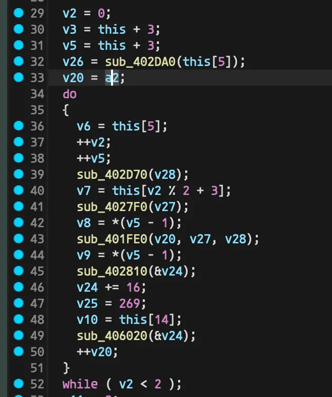332x397 pixels.
Task: Click line number 51 in the gutter
Action: (37, 368)
